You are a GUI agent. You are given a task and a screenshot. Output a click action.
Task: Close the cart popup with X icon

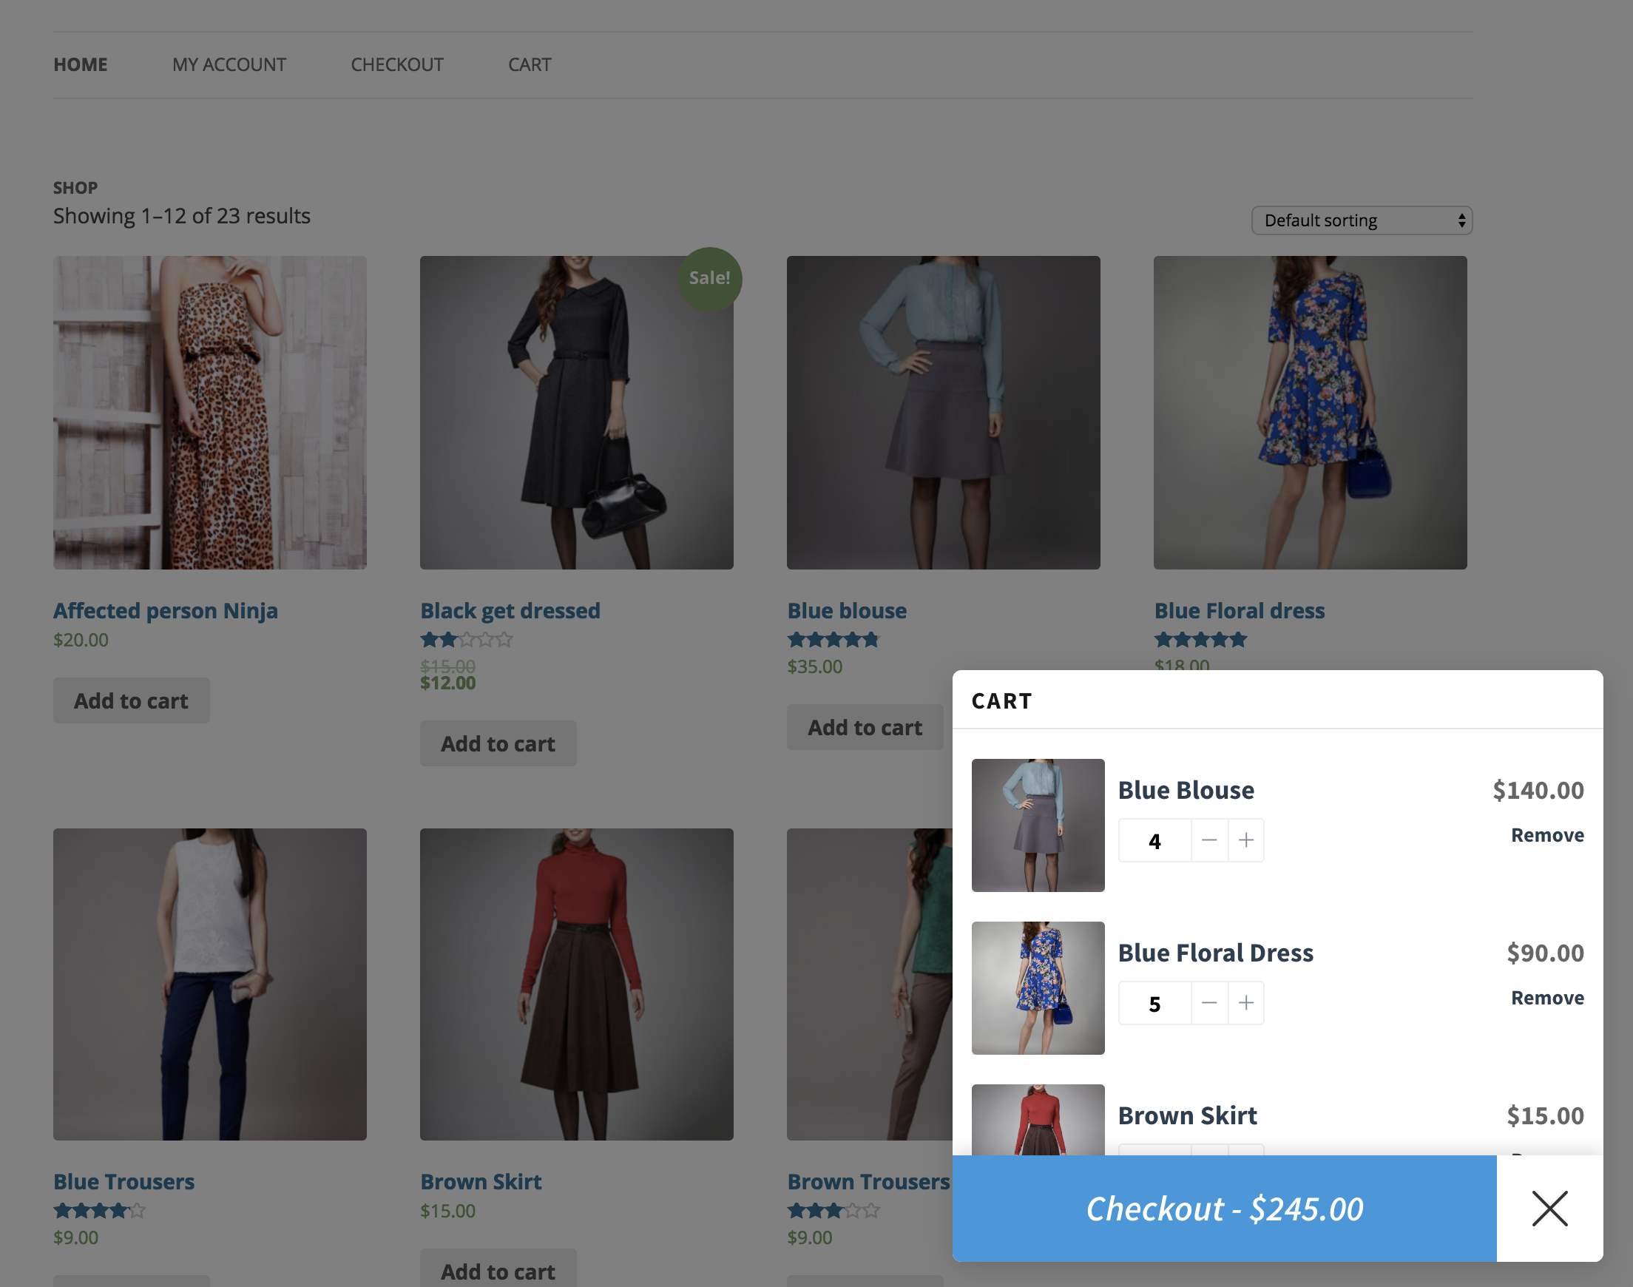pyautogui.click(x=1549, y=1209)
